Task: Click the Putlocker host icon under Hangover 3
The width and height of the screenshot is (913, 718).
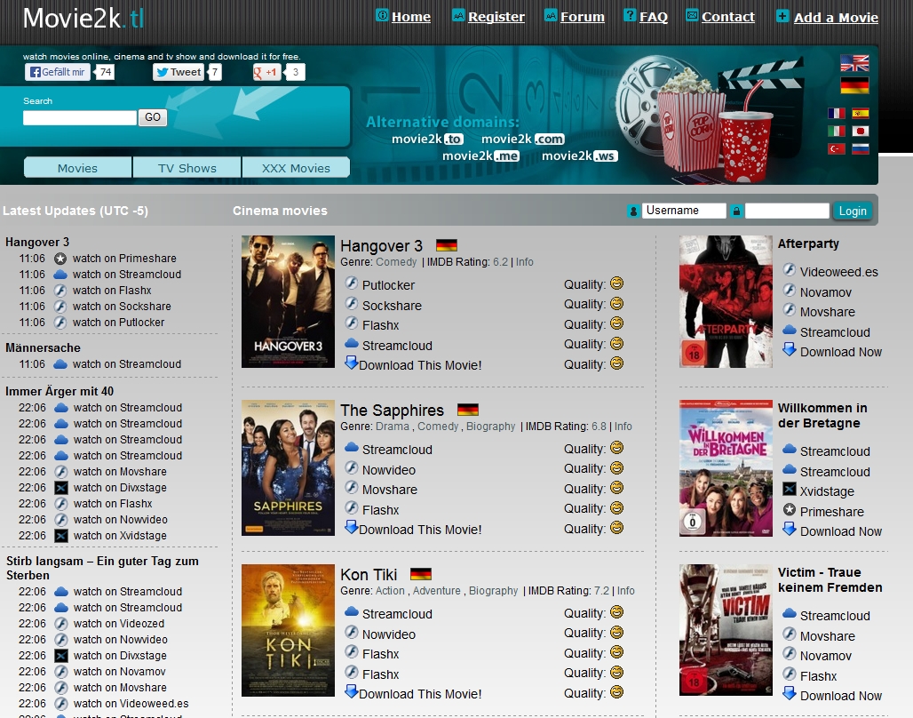Action: click(351, 283)
